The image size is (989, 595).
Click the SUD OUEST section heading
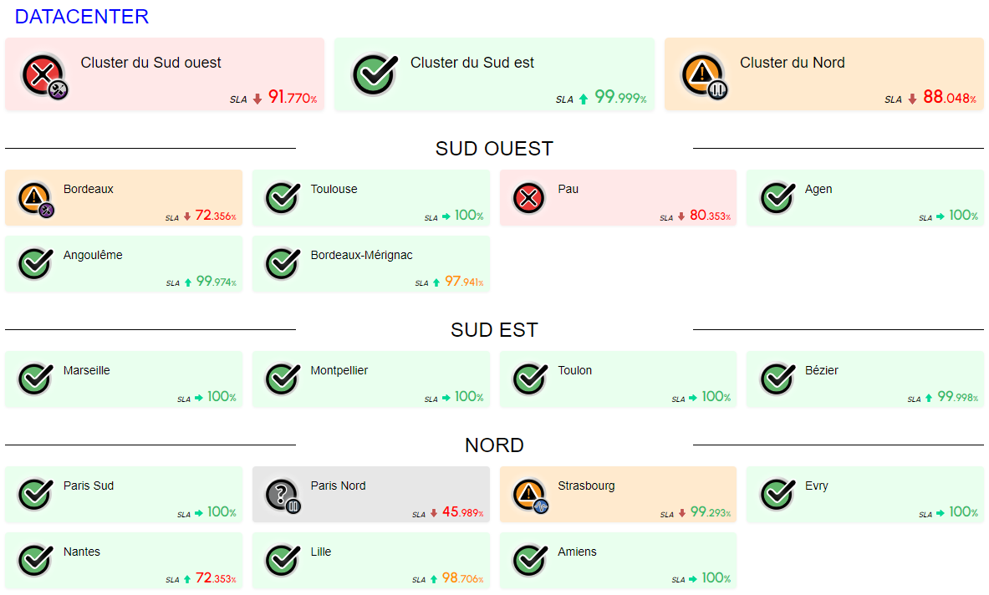click(494, 149)
